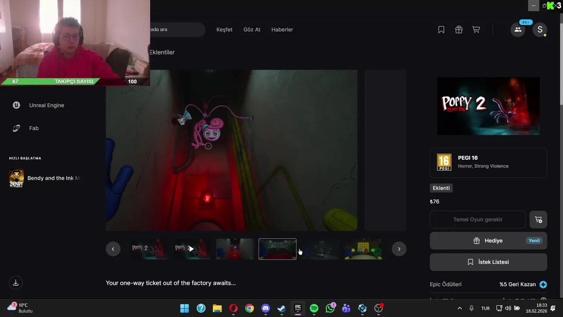Show hidden system tray icons chevron
563x317 pixels.
pyautogui.click(x=460, y=308)
